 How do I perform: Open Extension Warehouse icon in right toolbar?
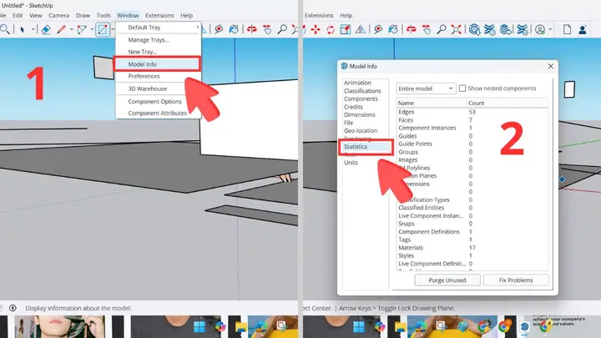[489, 29]
